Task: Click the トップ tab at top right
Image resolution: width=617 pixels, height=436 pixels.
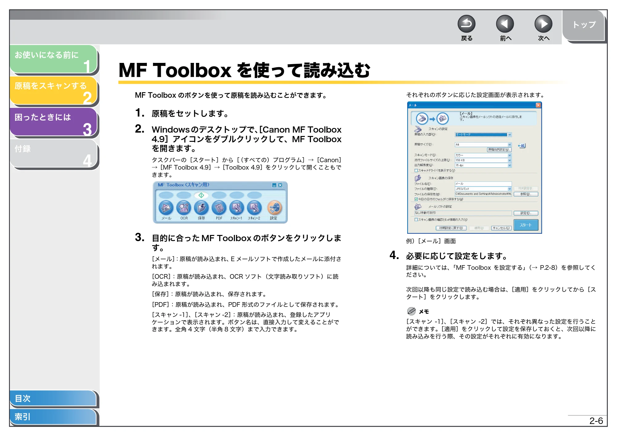Action: pos(583,25)
